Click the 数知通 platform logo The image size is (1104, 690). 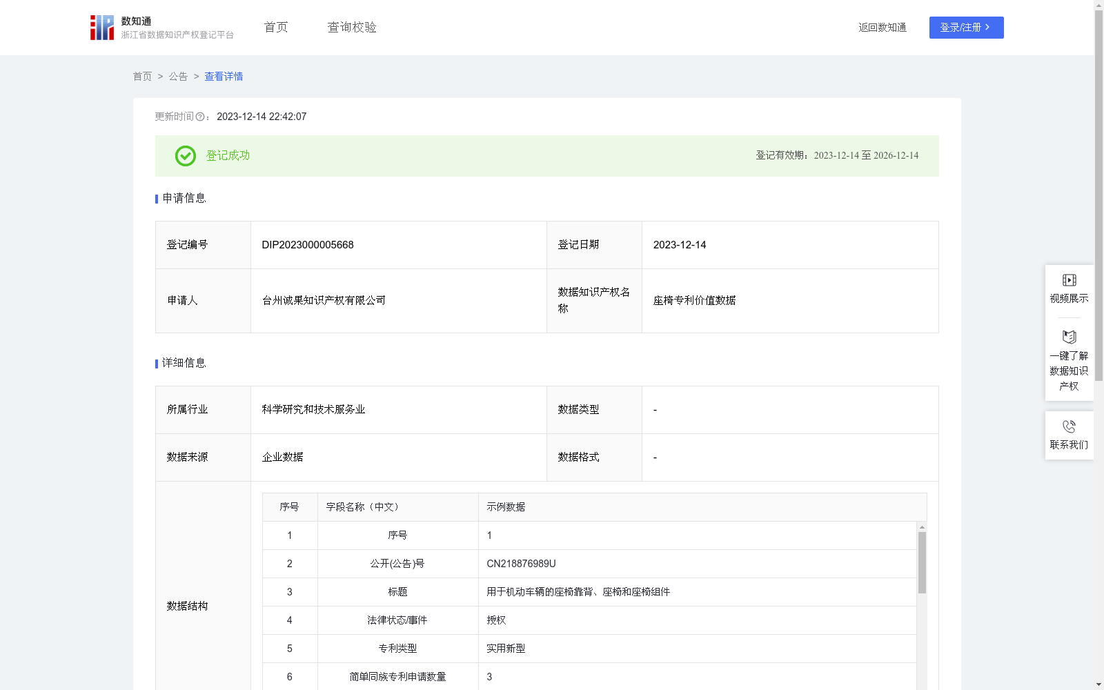click(x=162, y=28)
